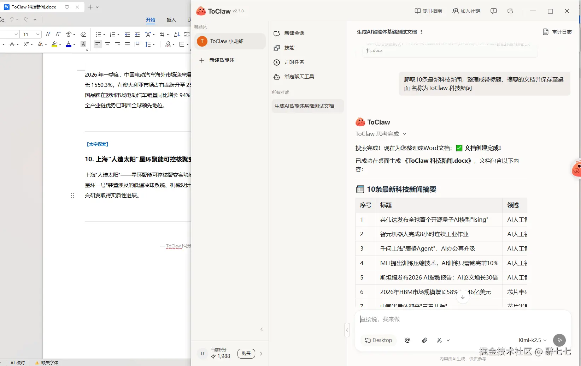Redo the action in WPS
581x366 pixels.
tap(26, 20)
